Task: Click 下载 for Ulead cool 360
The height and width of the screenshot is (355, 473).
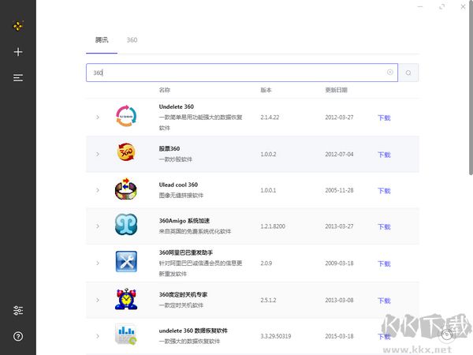Action: 384,190
